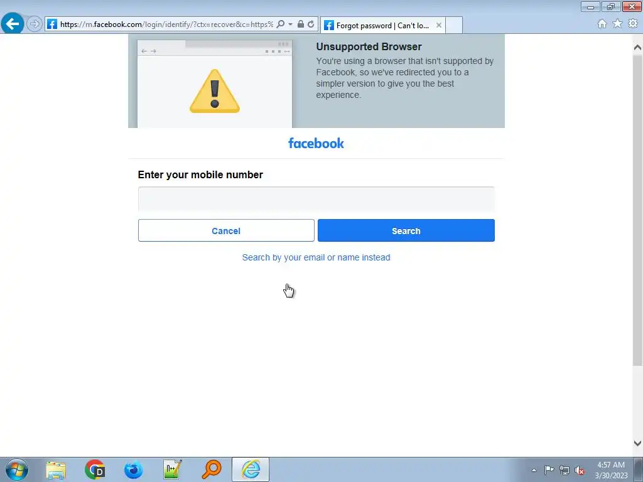
Task: Click the network tray icon
Action: click(565, 470)
